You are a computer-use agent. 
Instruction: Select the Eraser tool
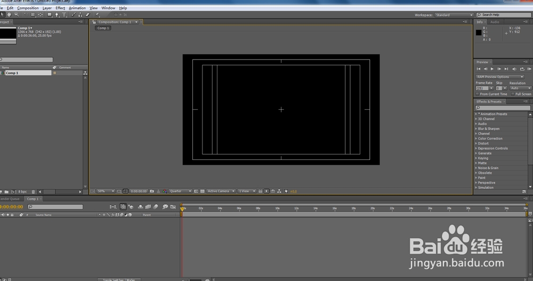(x=88, y=14)
